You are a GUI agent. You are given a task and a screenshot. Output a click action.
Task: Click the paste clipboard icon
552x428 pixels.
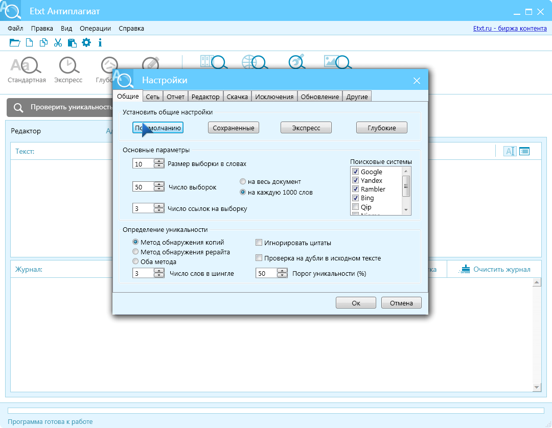[72, 43]
